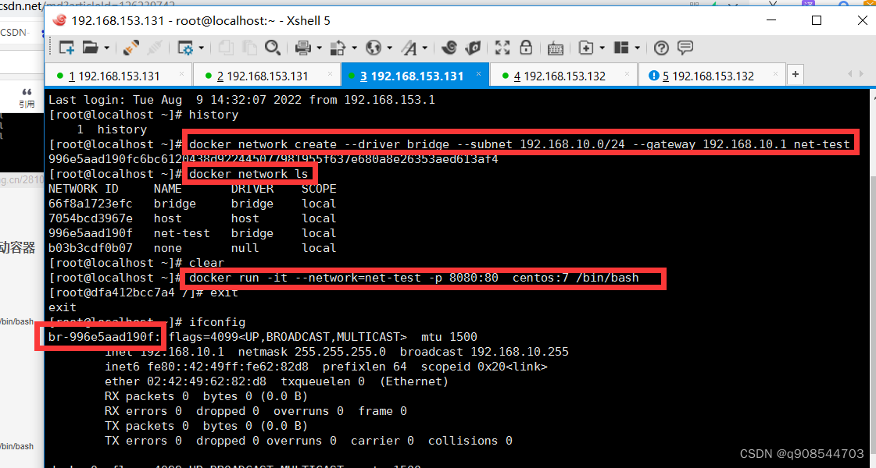
Task: Click 'docker network ls' command text
Action: point(248,174)
